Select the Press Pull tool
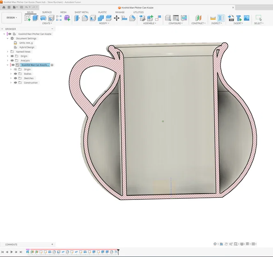The image size is (273, 257). [x=77, y=18]
